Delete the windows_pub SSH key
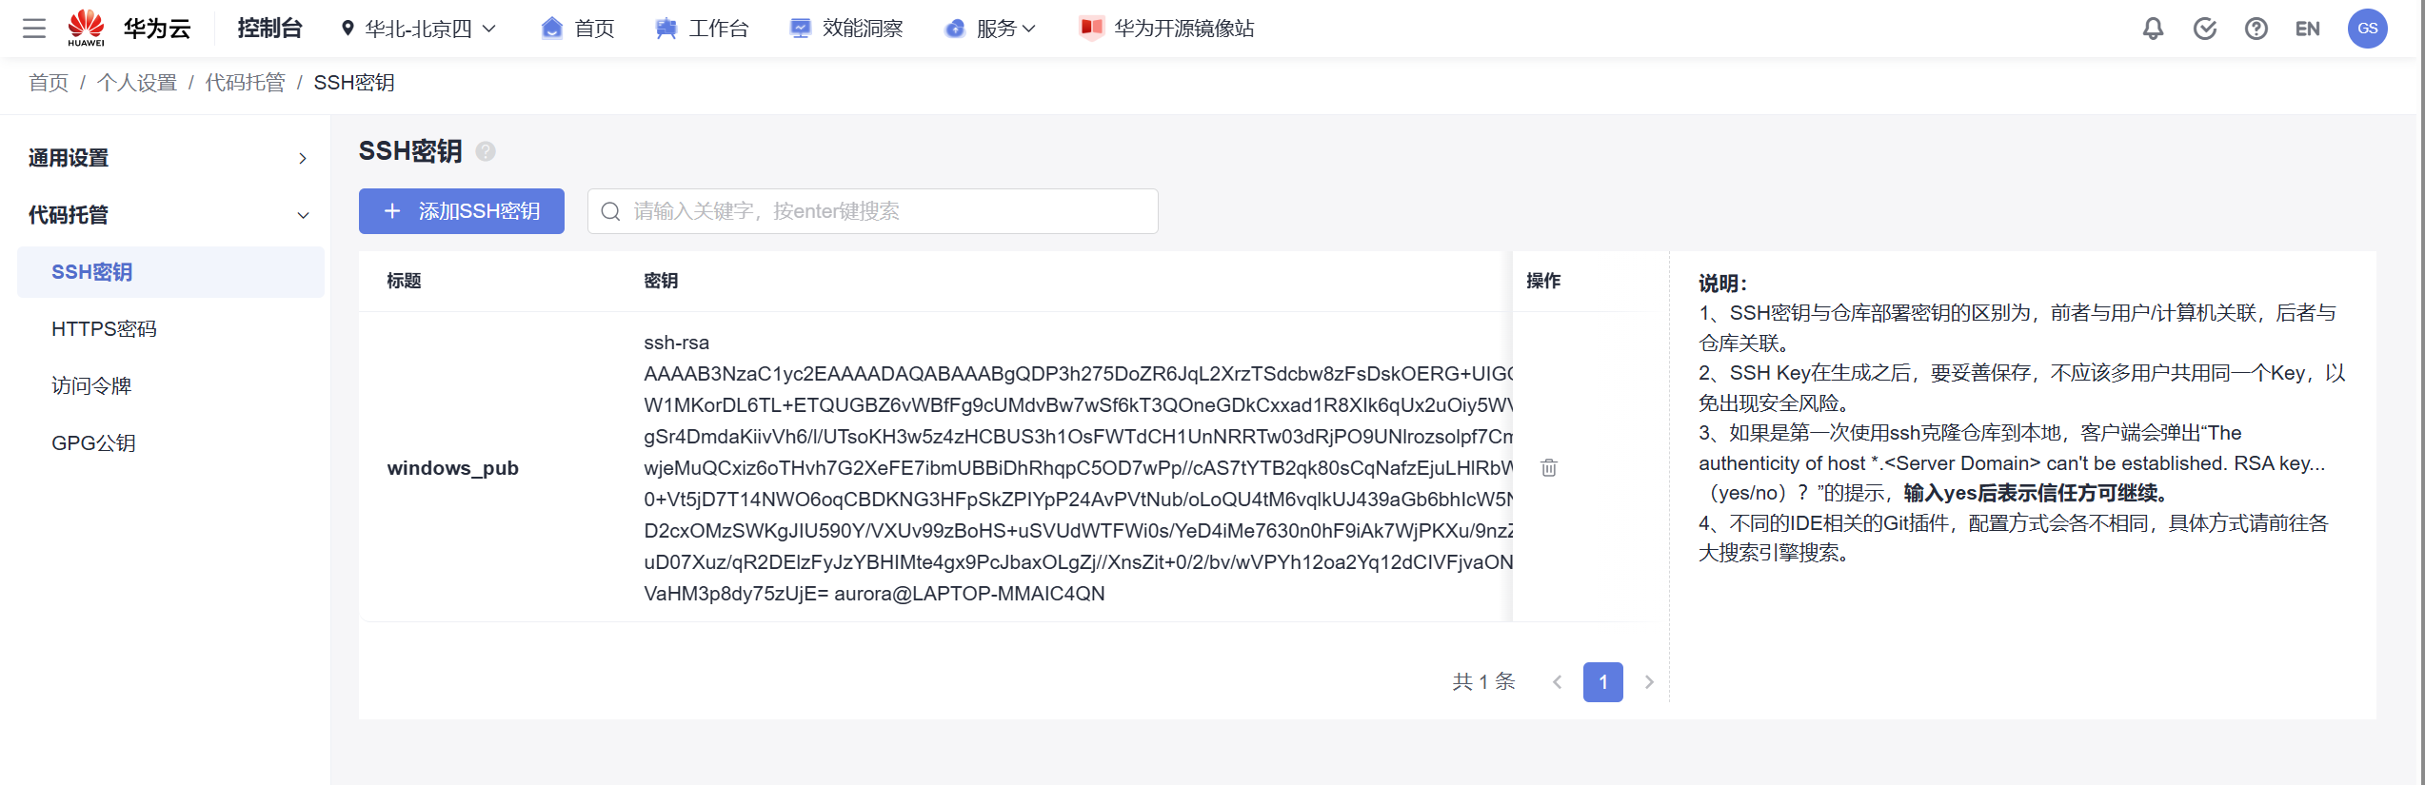The height and width of the screenshot is (785, 2425). [x=1549, y=468]
